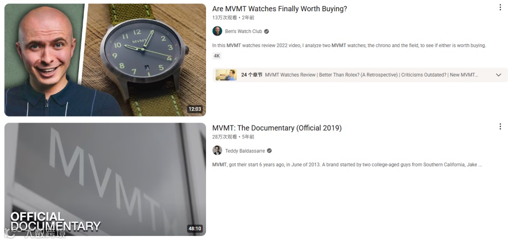Click the MVMT watches review description text
Viewport: 508px width, 242px height.
[349, 45]
